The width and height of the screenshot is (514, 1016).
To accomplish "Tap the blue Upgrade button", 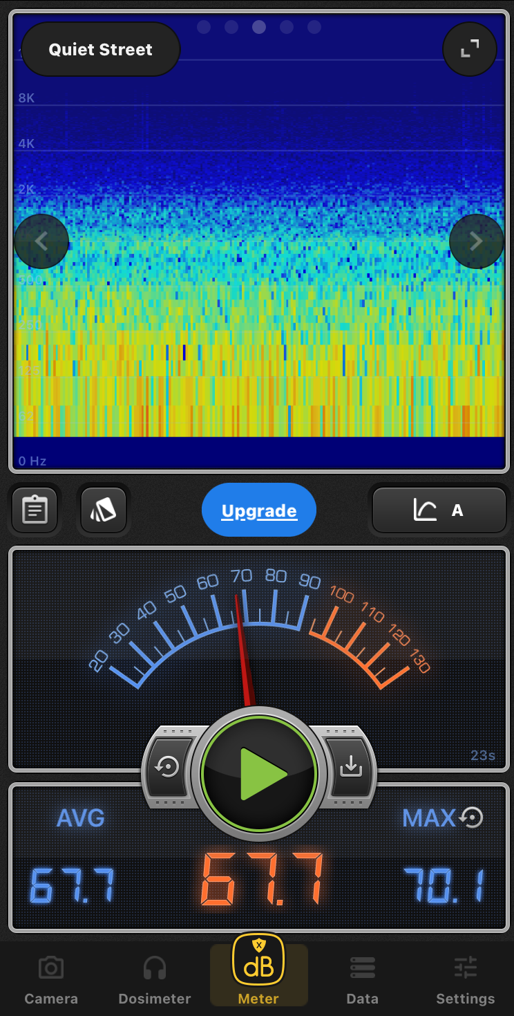I will point(259,511).
